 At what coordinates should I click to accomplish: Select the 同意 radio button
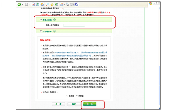(x=67, y=96)
